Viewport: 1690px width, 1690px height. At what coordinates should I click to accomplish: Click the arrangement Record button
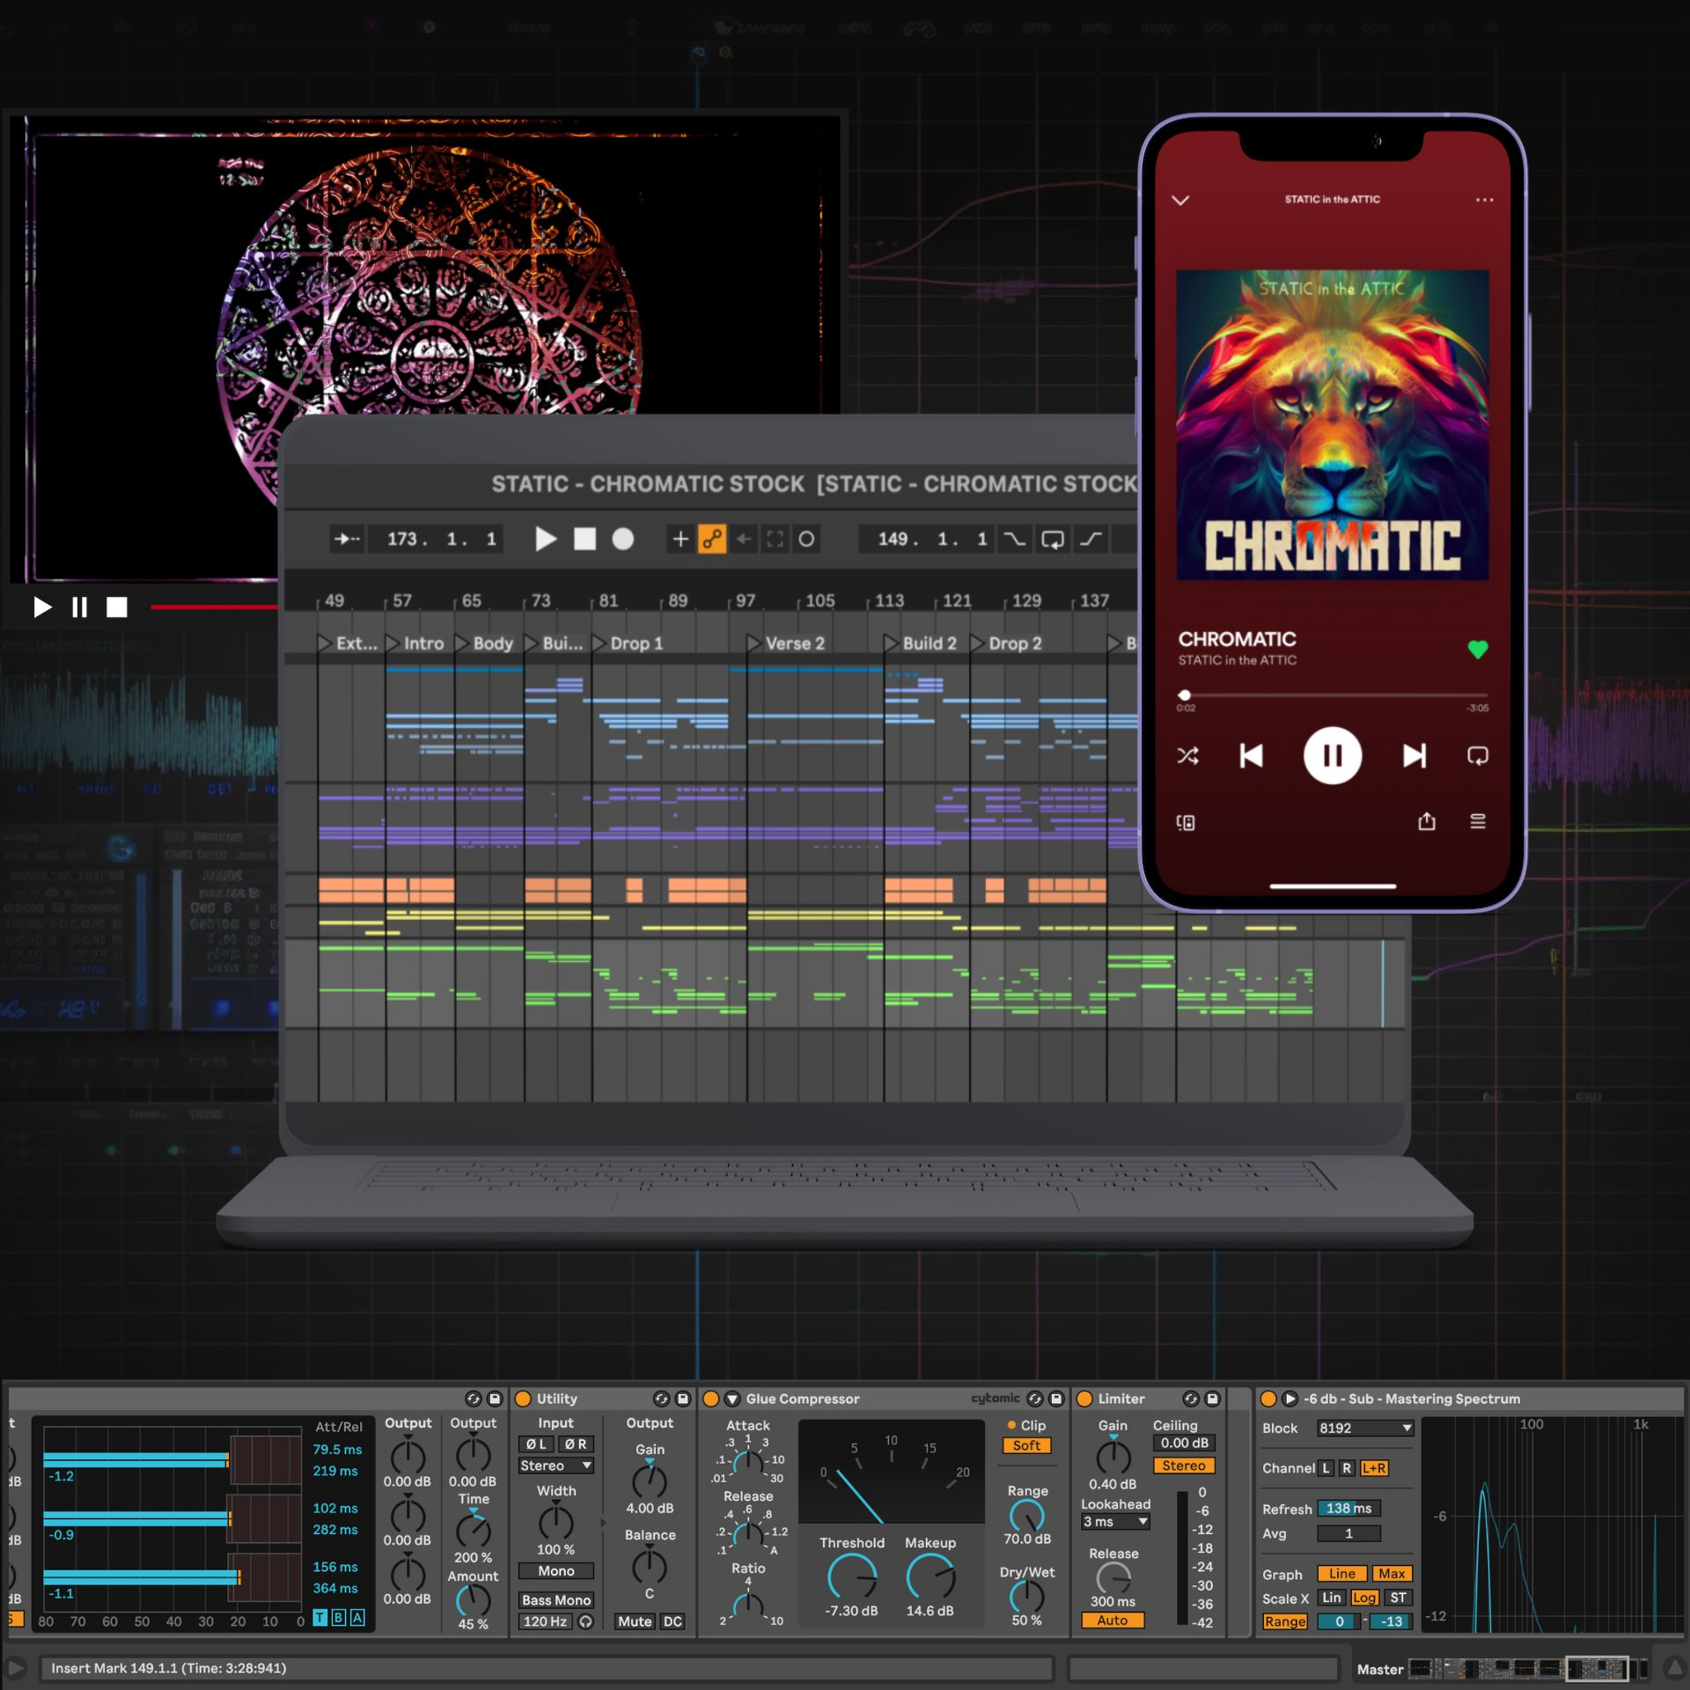coord(622,539)
